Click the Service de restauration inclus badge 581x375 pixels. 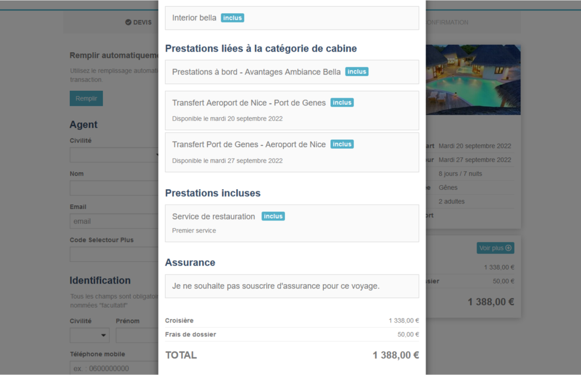click(273, 216)
